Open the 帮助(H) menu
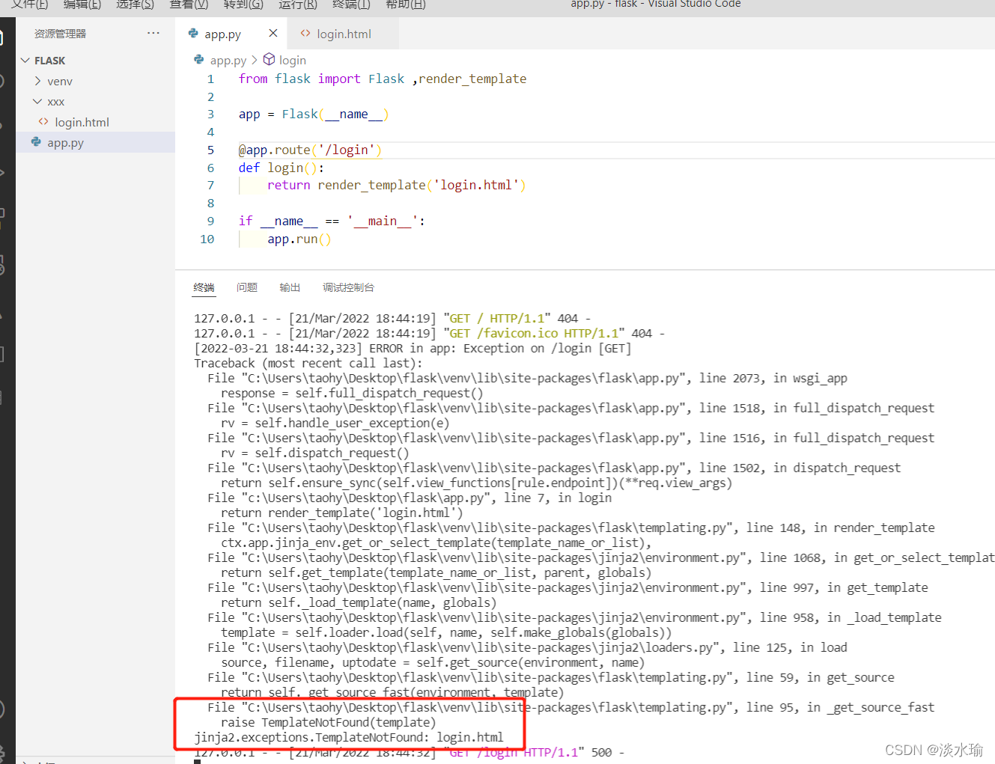This screenshot has width=995, height=764. pyautogui.click(x=405, y=4)
